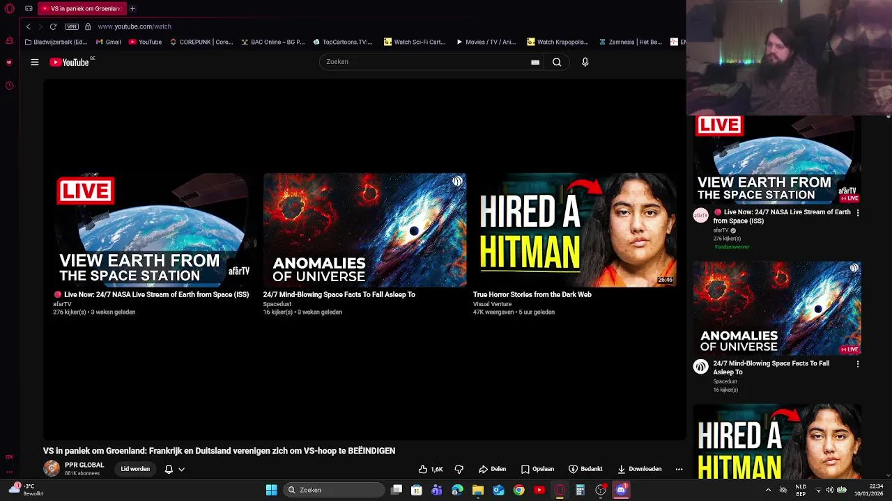Image resolution: width=892 pixels, height=501 pixels.
Task: Open Microsoft Store from the taskbar
Action: tap(416, 490)
